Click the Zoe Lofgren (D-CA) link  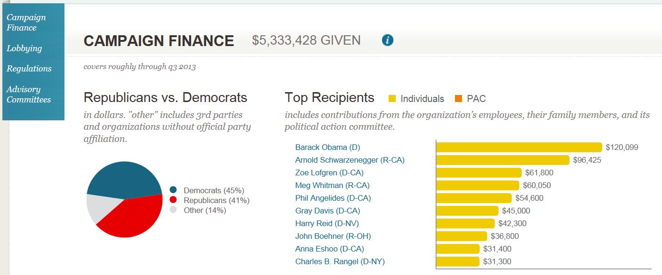(x=329, y=173)
